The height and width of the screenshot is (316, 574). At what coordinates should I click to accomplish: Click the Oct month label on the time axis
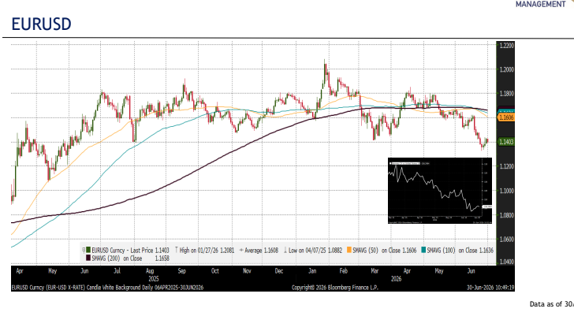[215, 271]
